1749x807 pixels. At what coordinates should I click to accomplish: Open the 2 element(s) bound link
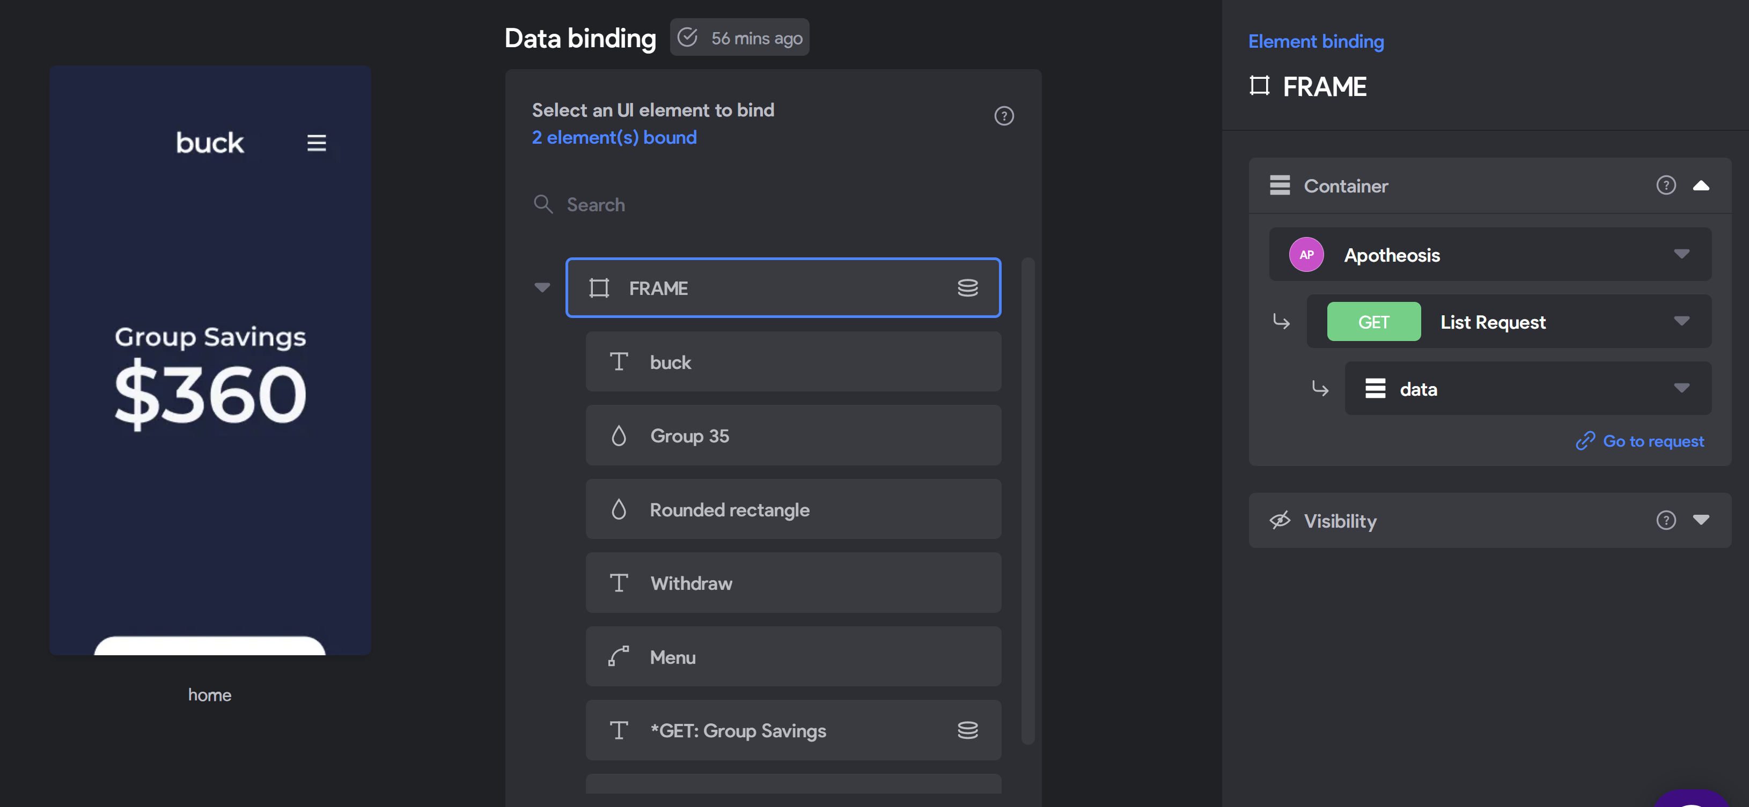(614, 137)
